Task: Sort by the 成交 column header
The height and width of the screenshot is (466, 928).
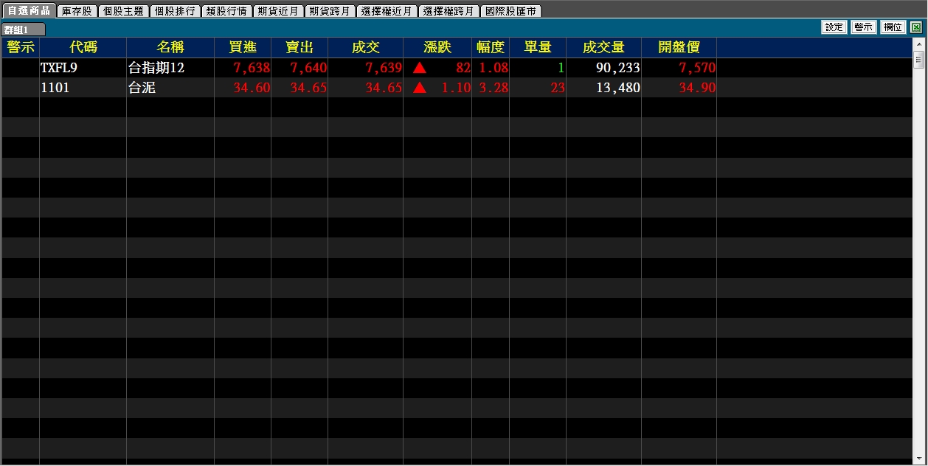Action: click(365, 47)
